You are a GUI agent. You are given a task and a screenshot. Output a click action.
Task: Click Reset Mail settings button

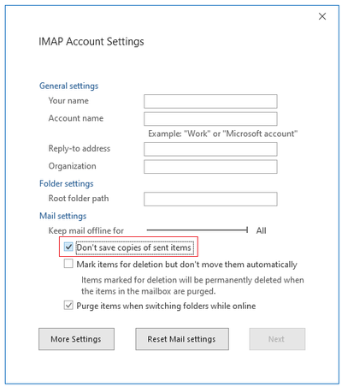point(182,339)
